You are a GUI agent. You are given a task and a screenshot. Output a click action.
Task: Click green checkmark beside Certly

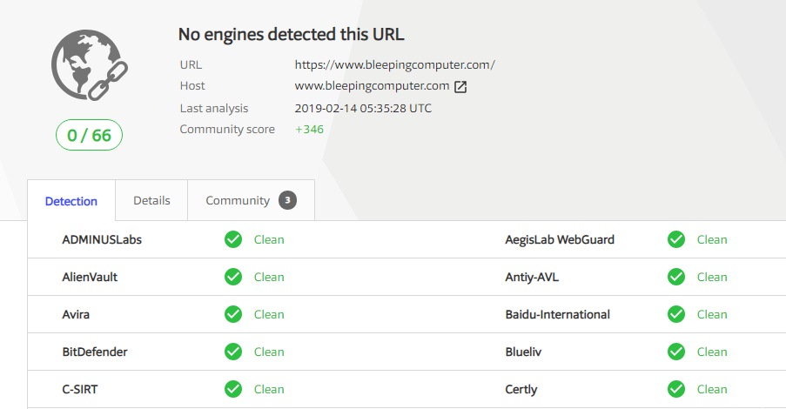coord(676,389)
